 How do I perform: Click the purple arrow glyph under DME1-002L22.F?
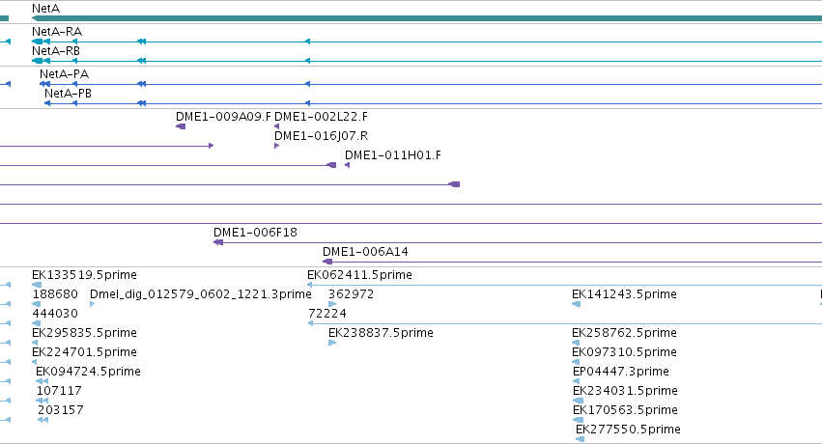(x=276, y=126)
